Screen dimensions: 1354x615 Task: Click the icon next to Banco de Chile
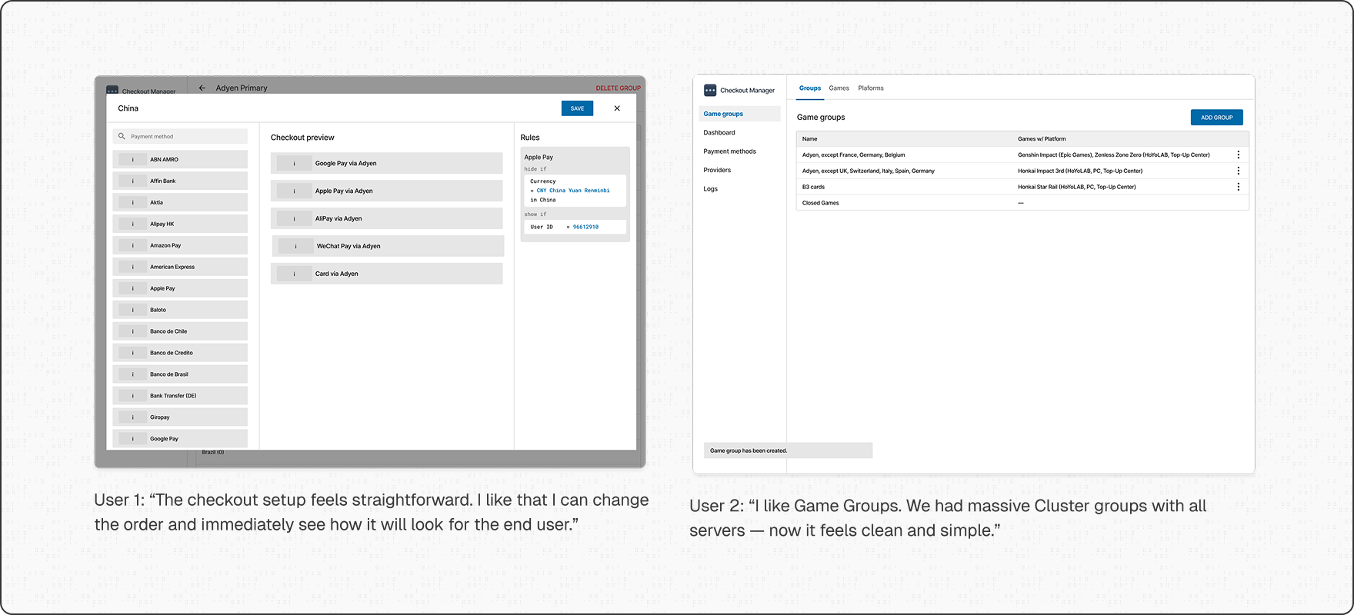tap(133, 331)
